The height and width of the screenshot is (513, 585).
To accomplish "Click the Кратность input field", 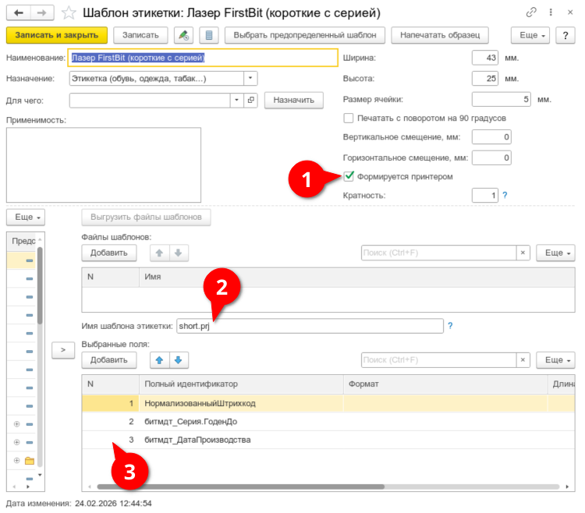I will 484,195.
